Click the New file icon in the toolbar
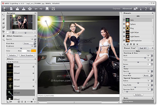This screenshot has height=105, width=157. click(11, 9)
